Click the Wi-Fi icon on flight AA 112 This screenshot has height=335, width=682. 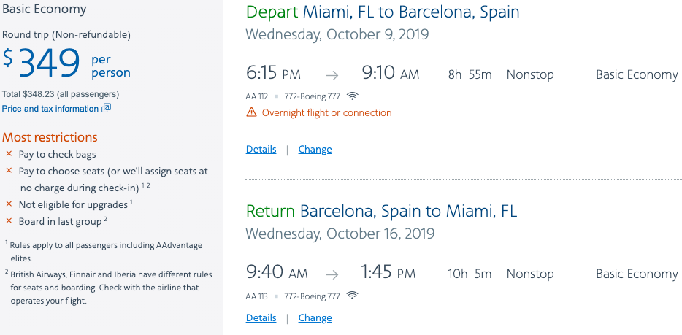pos(353,96)
